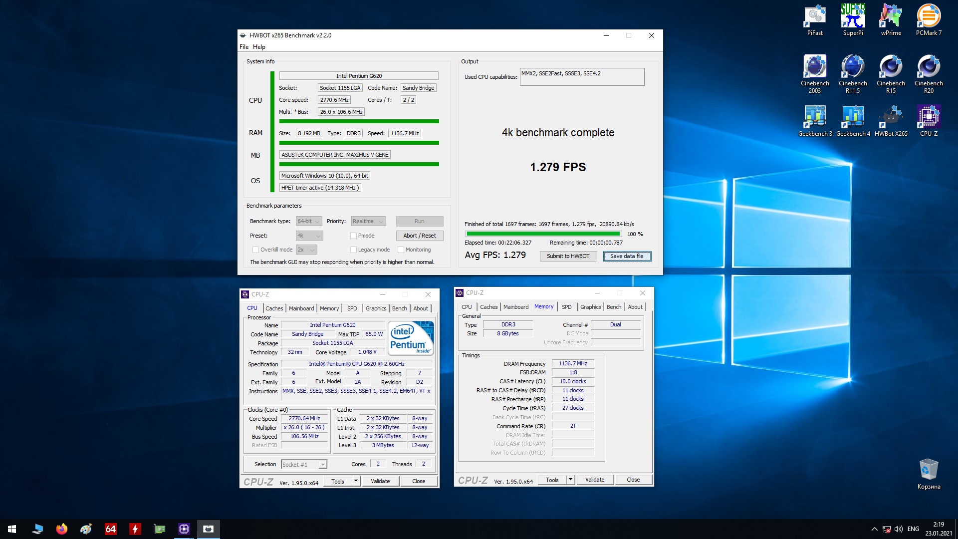This screenshot has height=539, width=958.
Task: Toggle Pmode checkbox
Action: (x=353, y=236)
